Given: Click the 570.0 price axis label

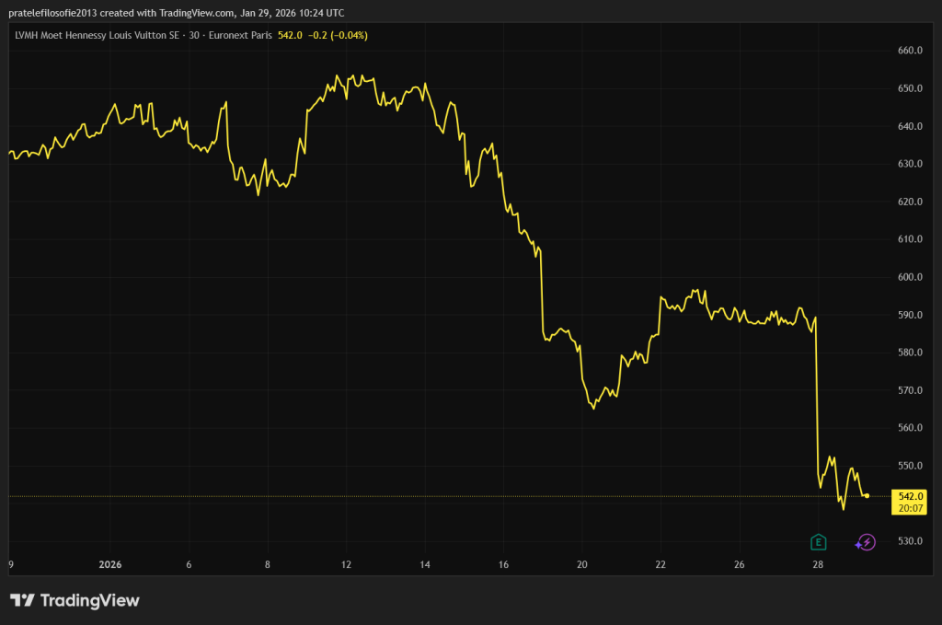Looking at the screenshot, I should [909, 390].
